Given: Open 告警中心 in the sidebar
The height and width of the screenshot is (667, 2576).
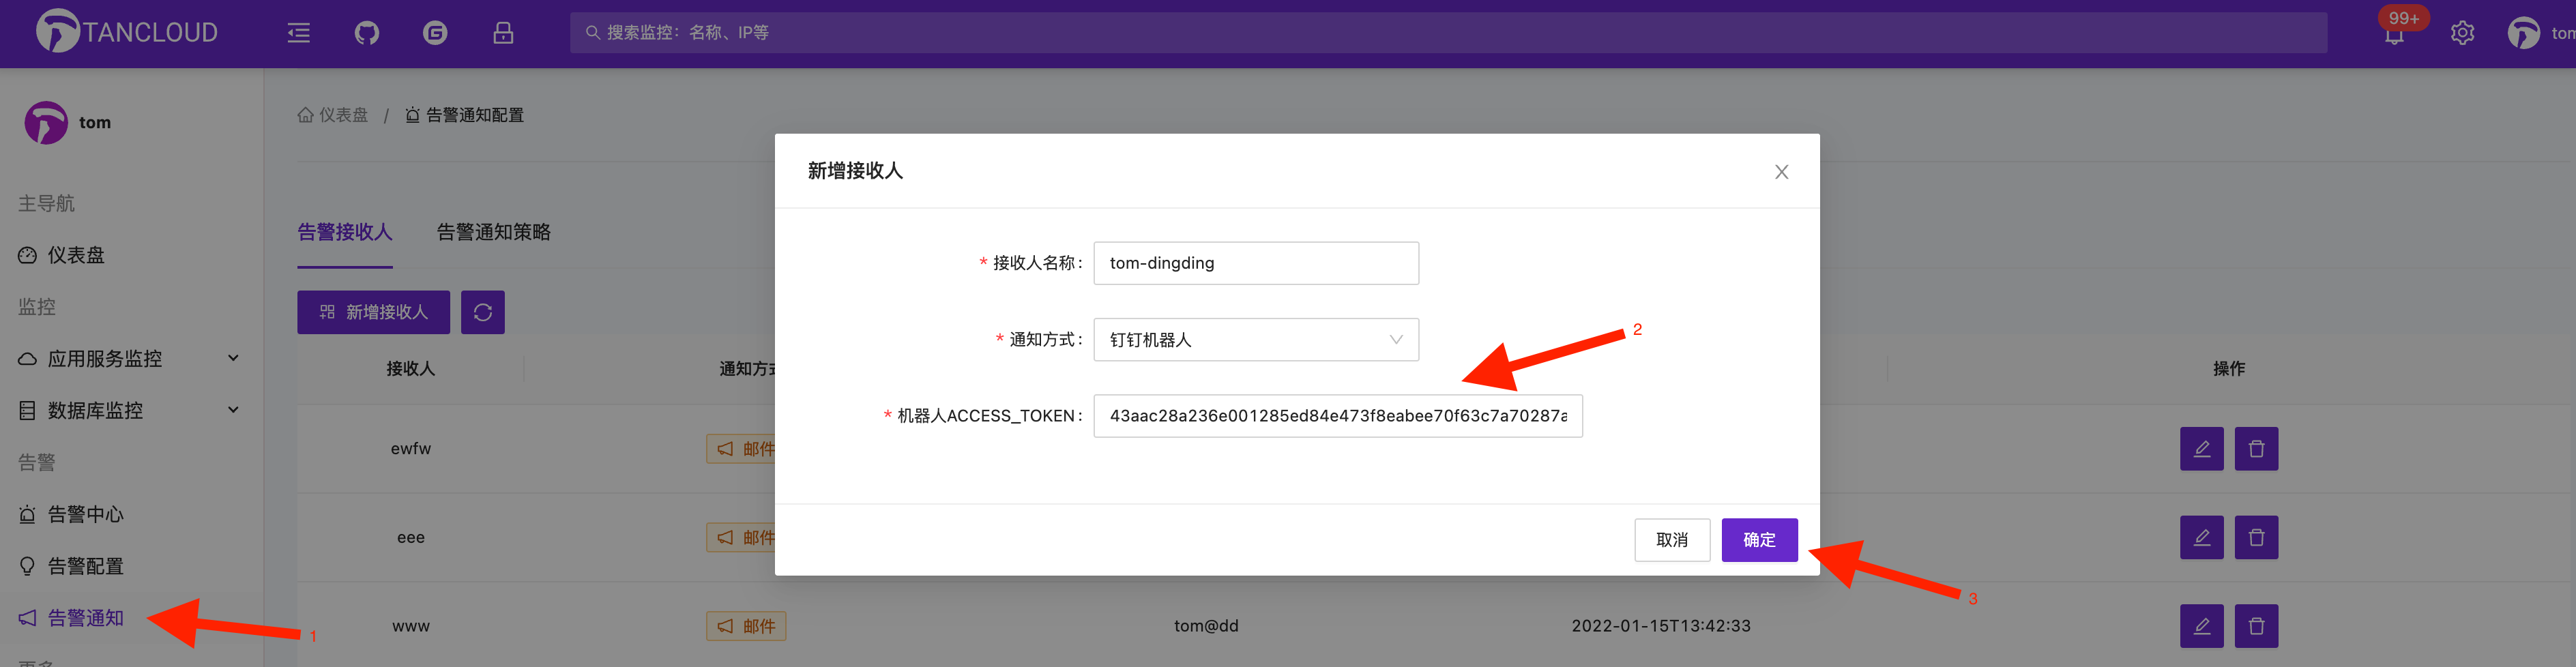Looking at the screenshot, I should (x=86, y=515).
